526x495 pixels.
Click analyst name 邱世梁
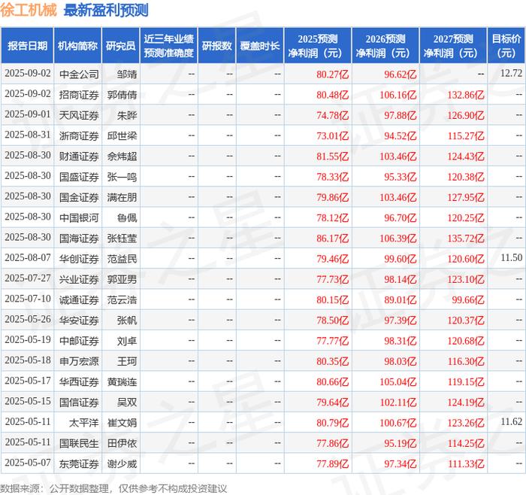[x=122, y=136]
